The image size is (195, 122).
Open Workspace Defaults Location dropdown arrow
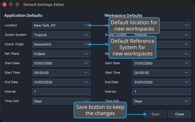pos(186,25)
